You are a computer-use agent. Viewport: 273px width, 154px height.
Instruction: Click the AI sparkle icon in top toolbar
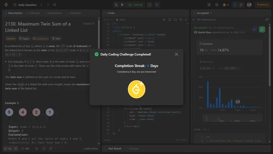[x=157, y=5]
